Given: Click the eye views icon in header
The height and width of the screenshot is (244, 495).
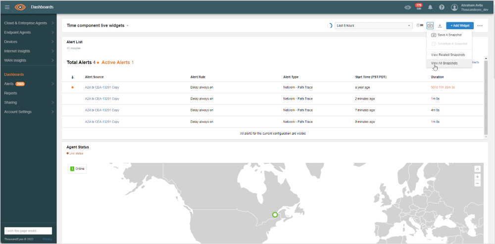Looking at the screenshot, I should coord(408,7).
